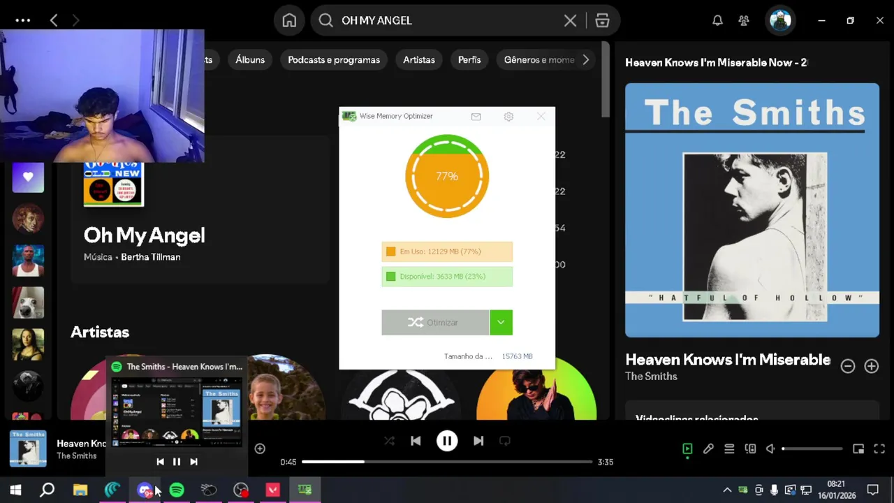Show more filter chips with right chevron
Screen dimensions: 894x503
(x=586, y=59)
